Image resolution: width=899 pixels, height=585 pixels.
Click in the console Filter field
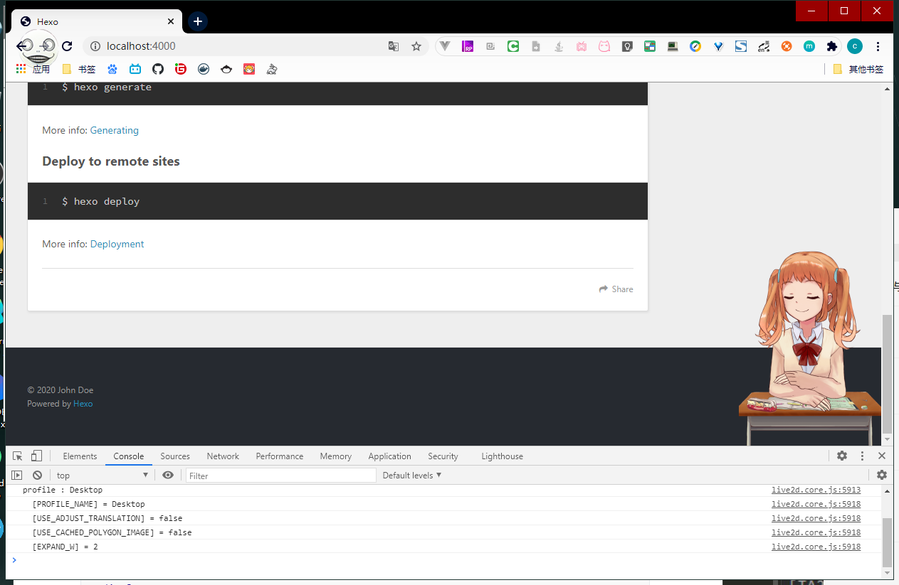[x=280, y=476]
